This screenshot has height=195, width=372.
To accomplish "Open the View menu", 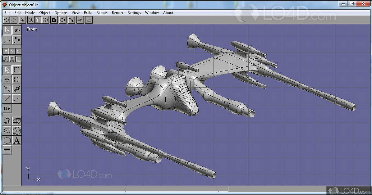I will [76, 12].
